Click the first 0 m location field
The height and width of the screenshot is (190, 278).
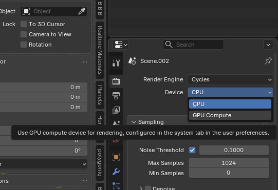44,87
